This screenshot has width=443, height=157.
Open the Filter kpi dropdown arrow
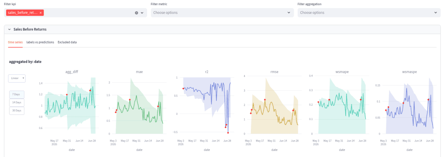142,12
